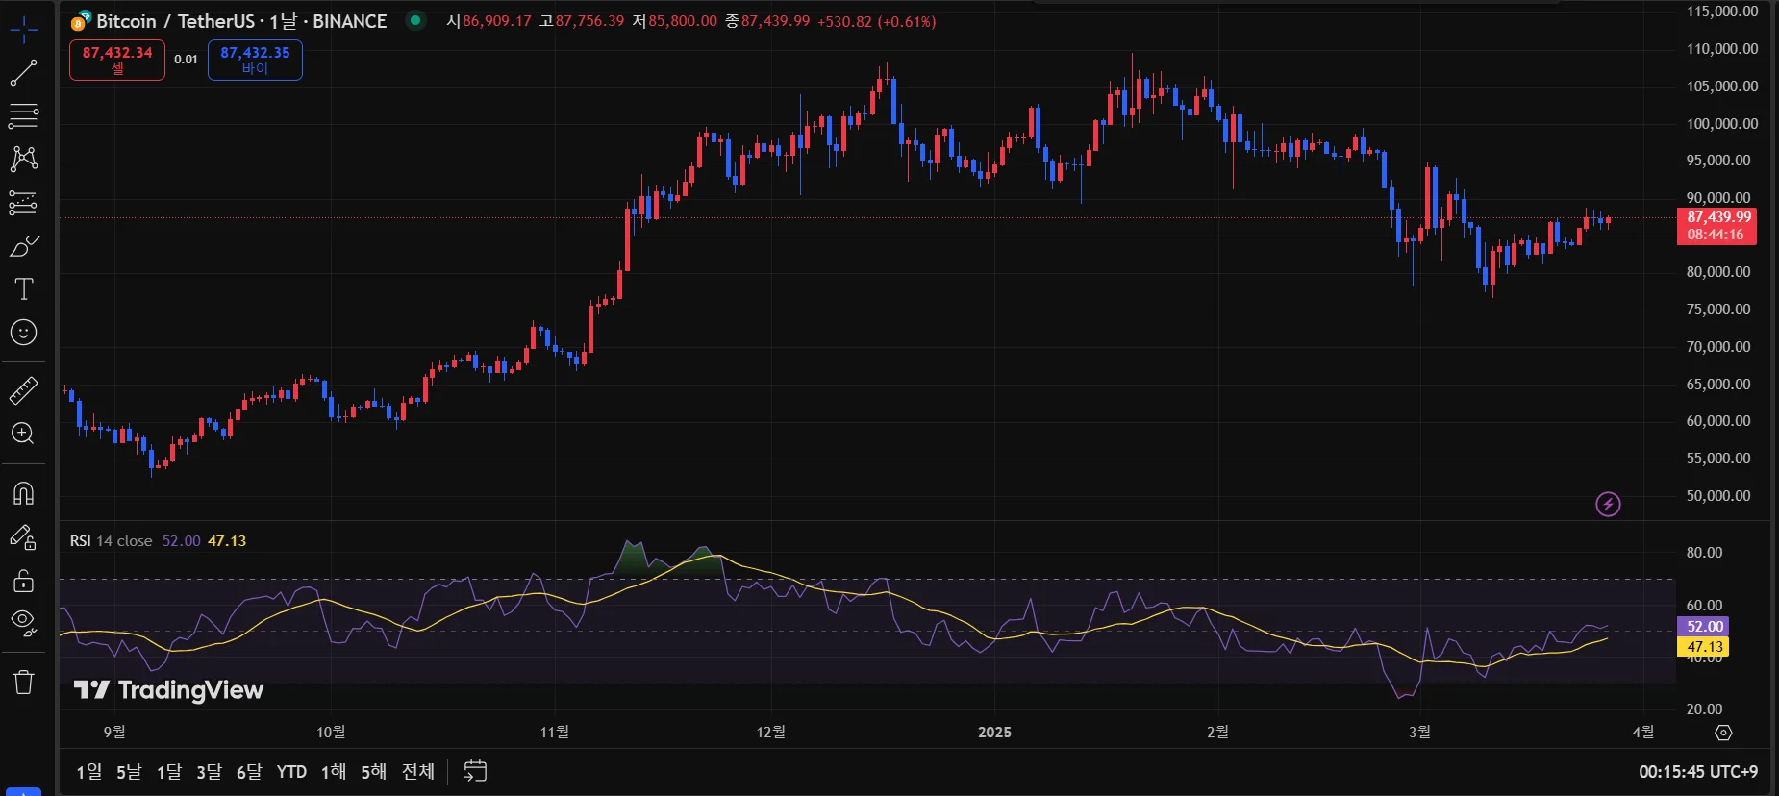Click the 80.00 RSI axis label
This screenshot has width=1779, height=796.
click(x=1704, y=553)
